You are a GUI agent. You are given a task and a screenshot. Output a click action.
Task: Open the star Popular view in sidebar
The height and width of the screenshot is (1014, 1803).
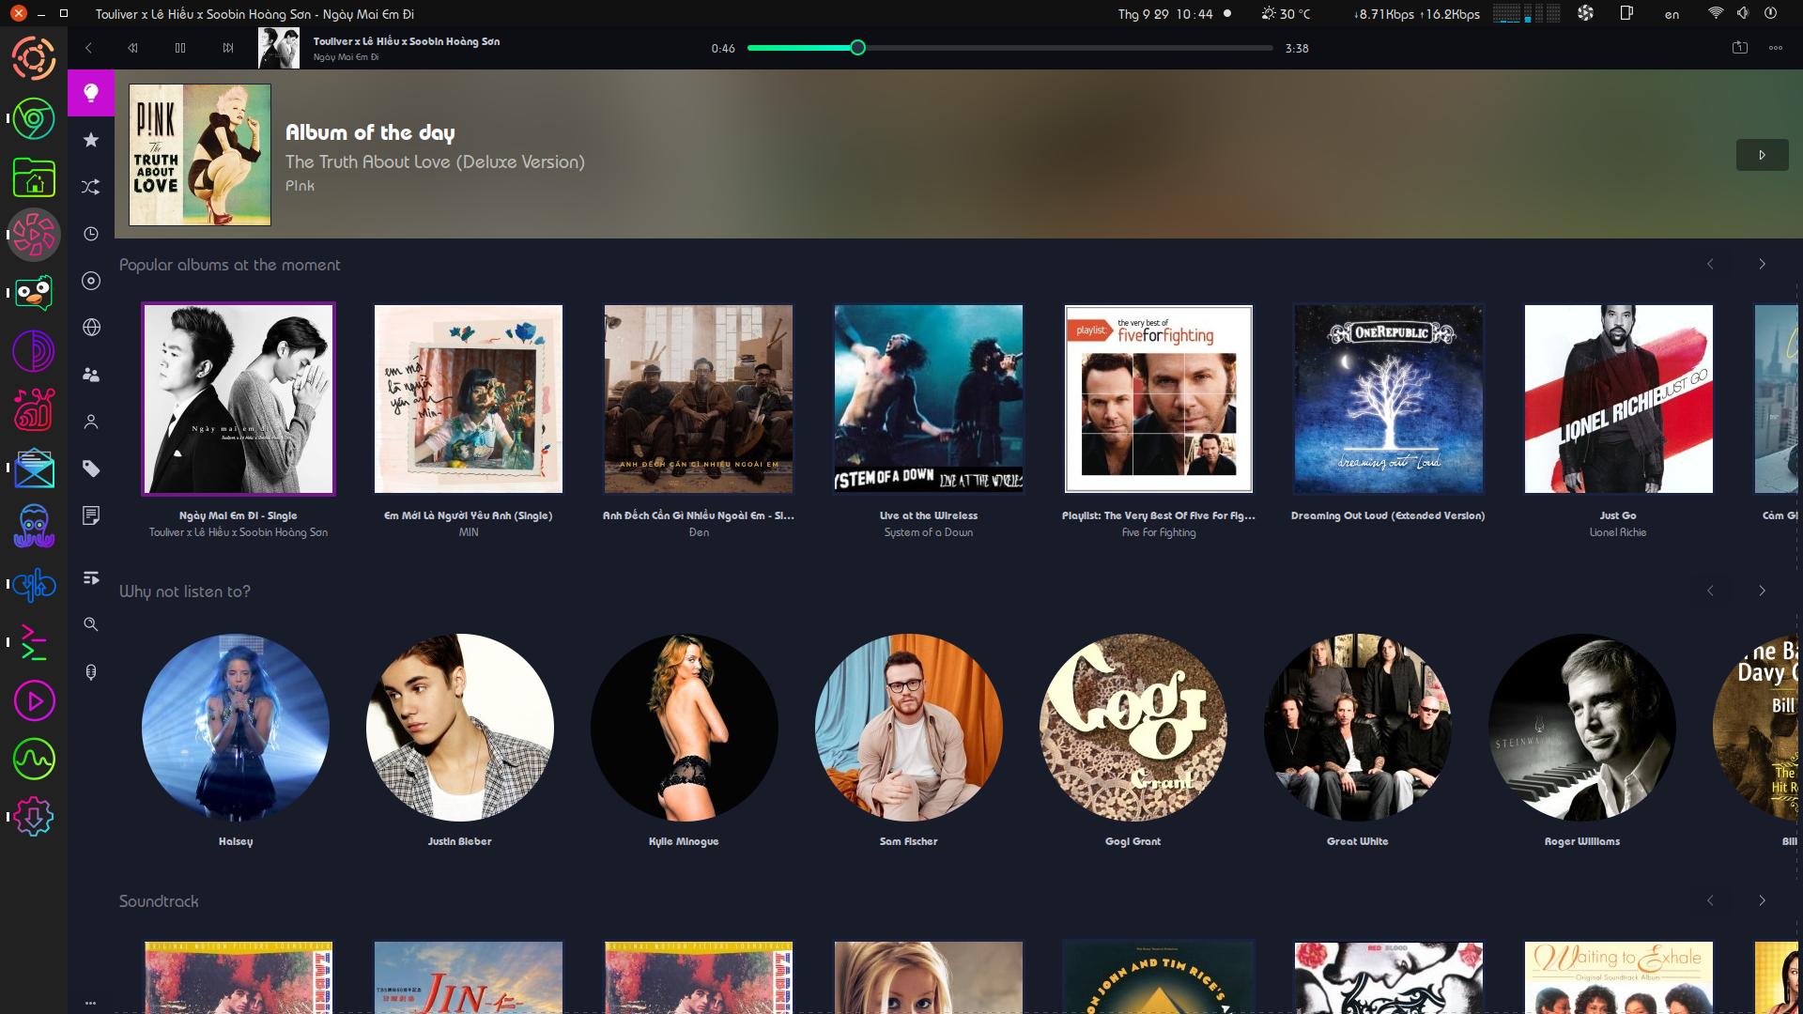pos(91,140)
